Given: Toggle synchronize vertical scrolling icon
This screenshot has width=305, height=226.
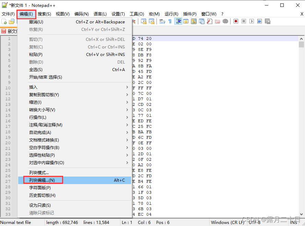Looking at the screenshot, I should click(x=144, y=21).
